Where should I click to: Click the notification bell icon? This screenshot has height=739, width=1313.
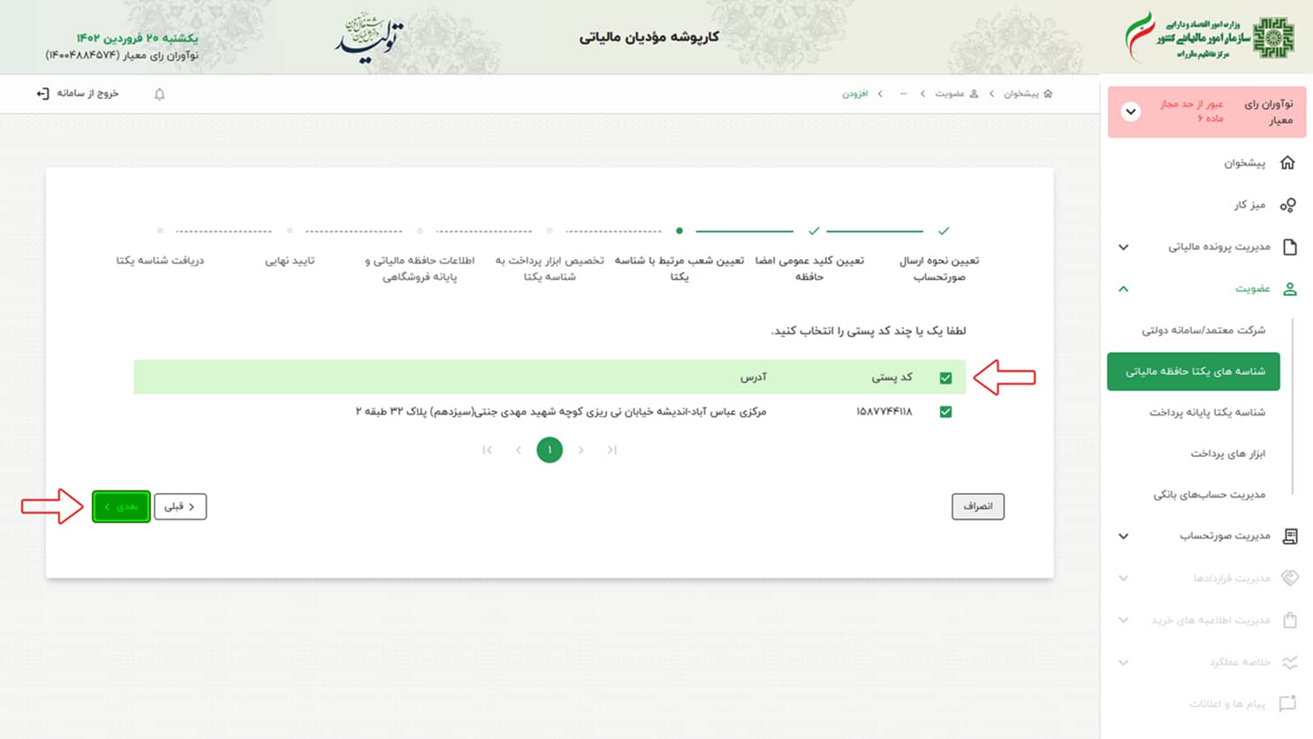[x=160, y=94]
